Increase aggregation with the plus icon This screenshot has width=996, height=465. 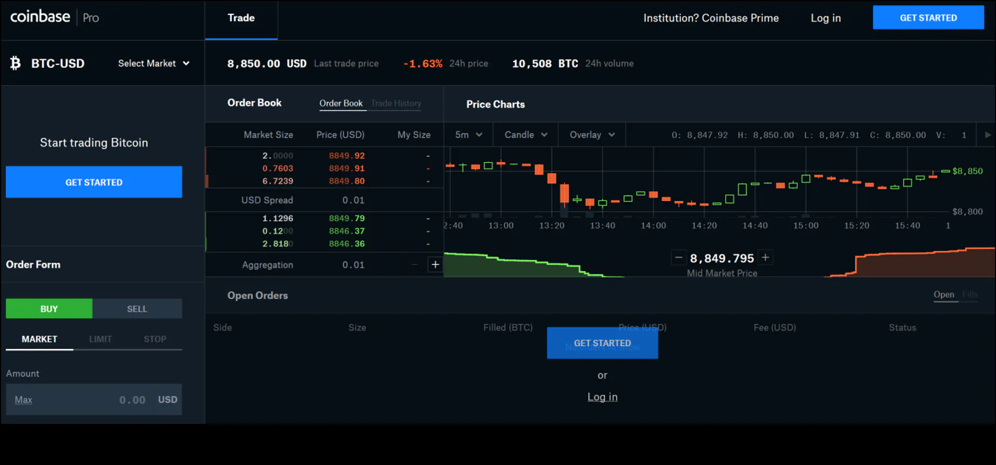pyautogui.click(x=435, y=264)
